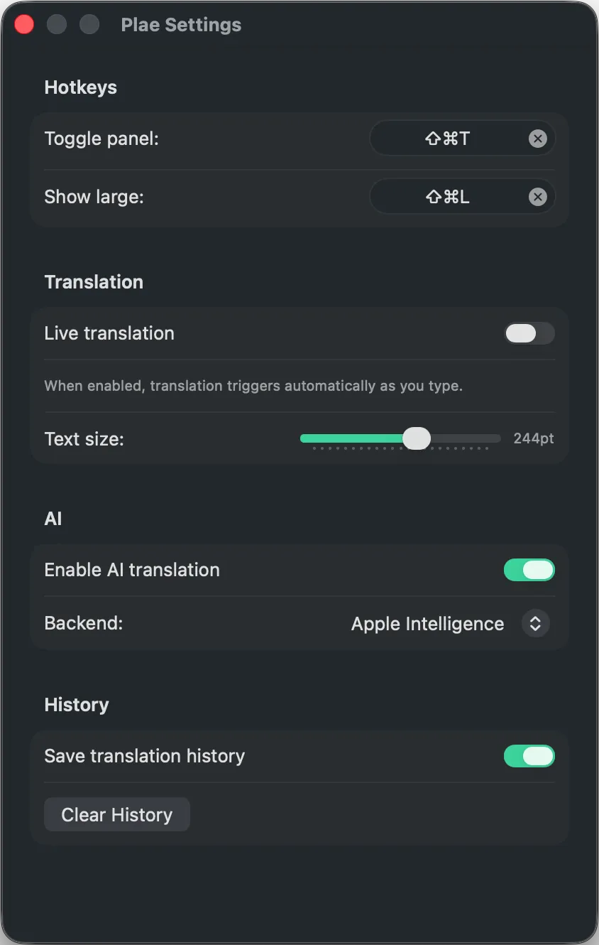Click the Plae Settings window title
This screenshot has width=599, height=945.
180,24
